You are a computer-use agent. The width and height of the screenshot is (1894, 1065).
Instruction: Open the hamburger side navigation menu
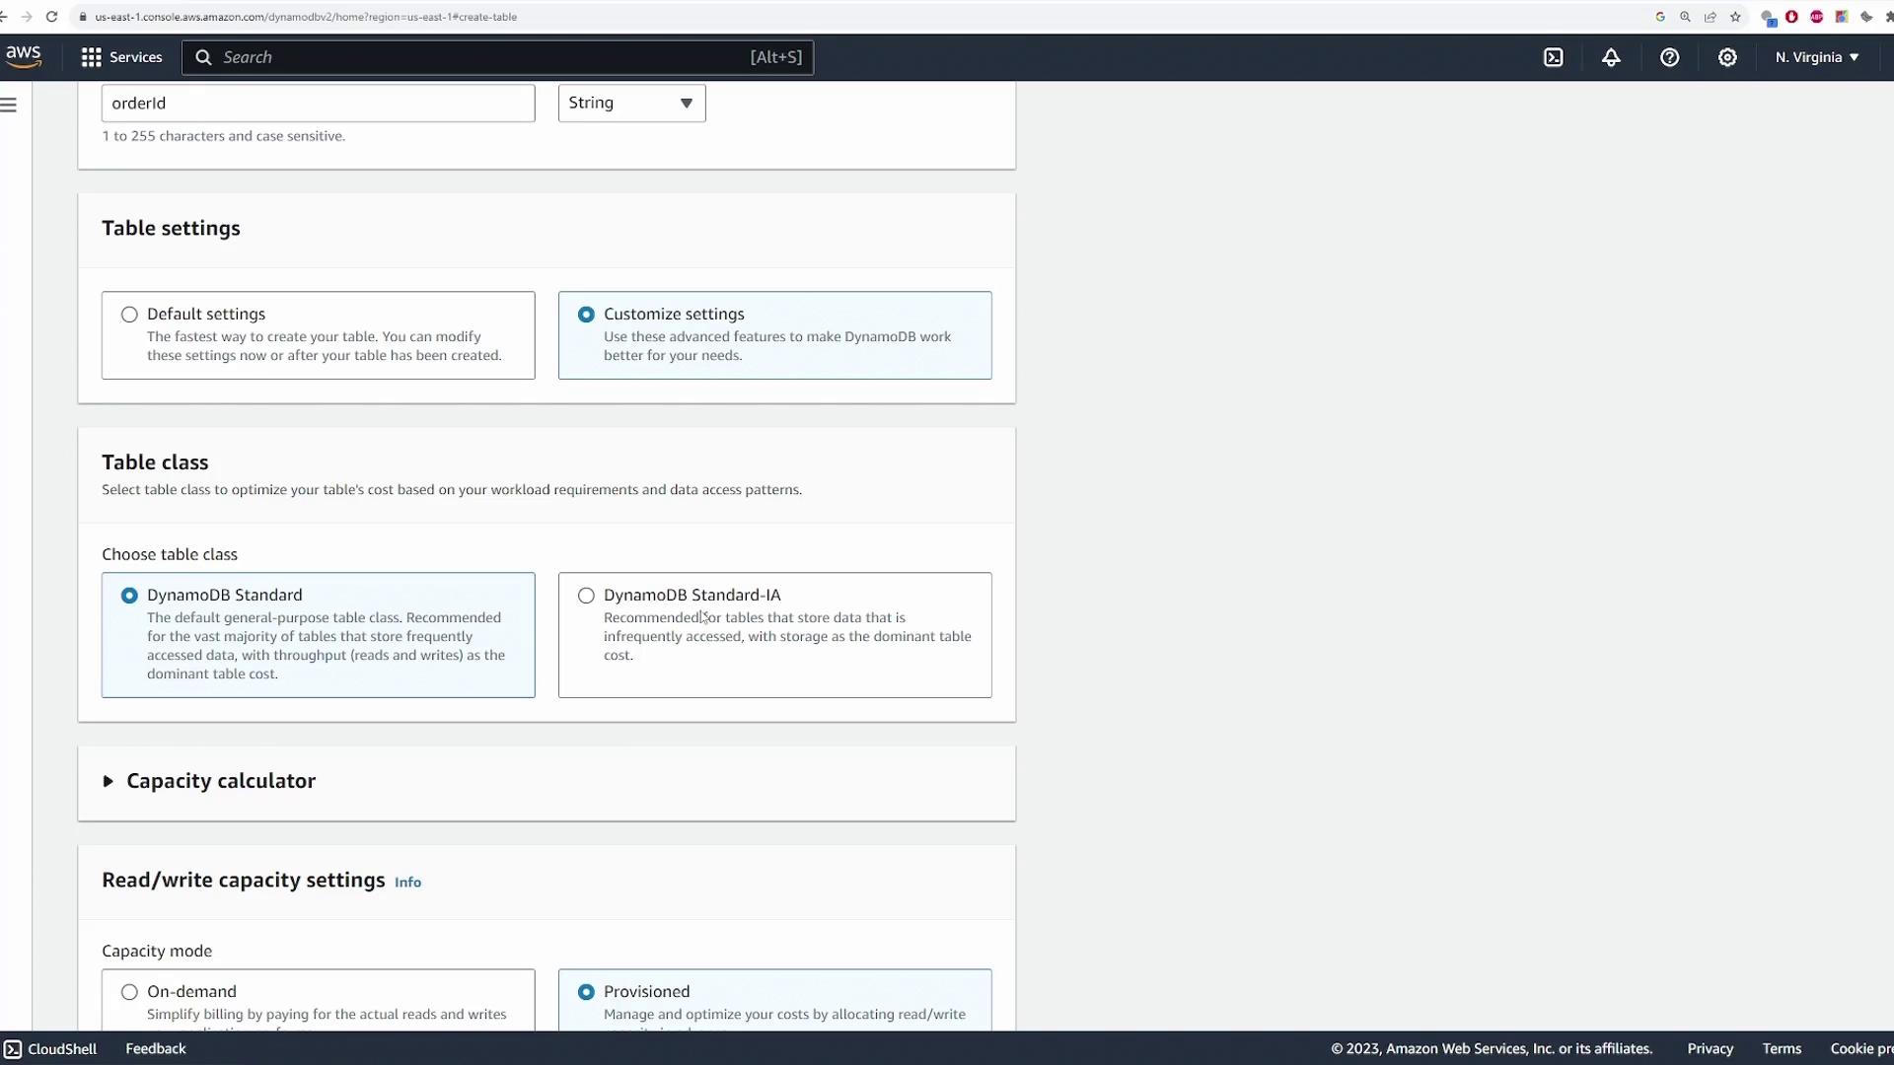pos(9,105)
